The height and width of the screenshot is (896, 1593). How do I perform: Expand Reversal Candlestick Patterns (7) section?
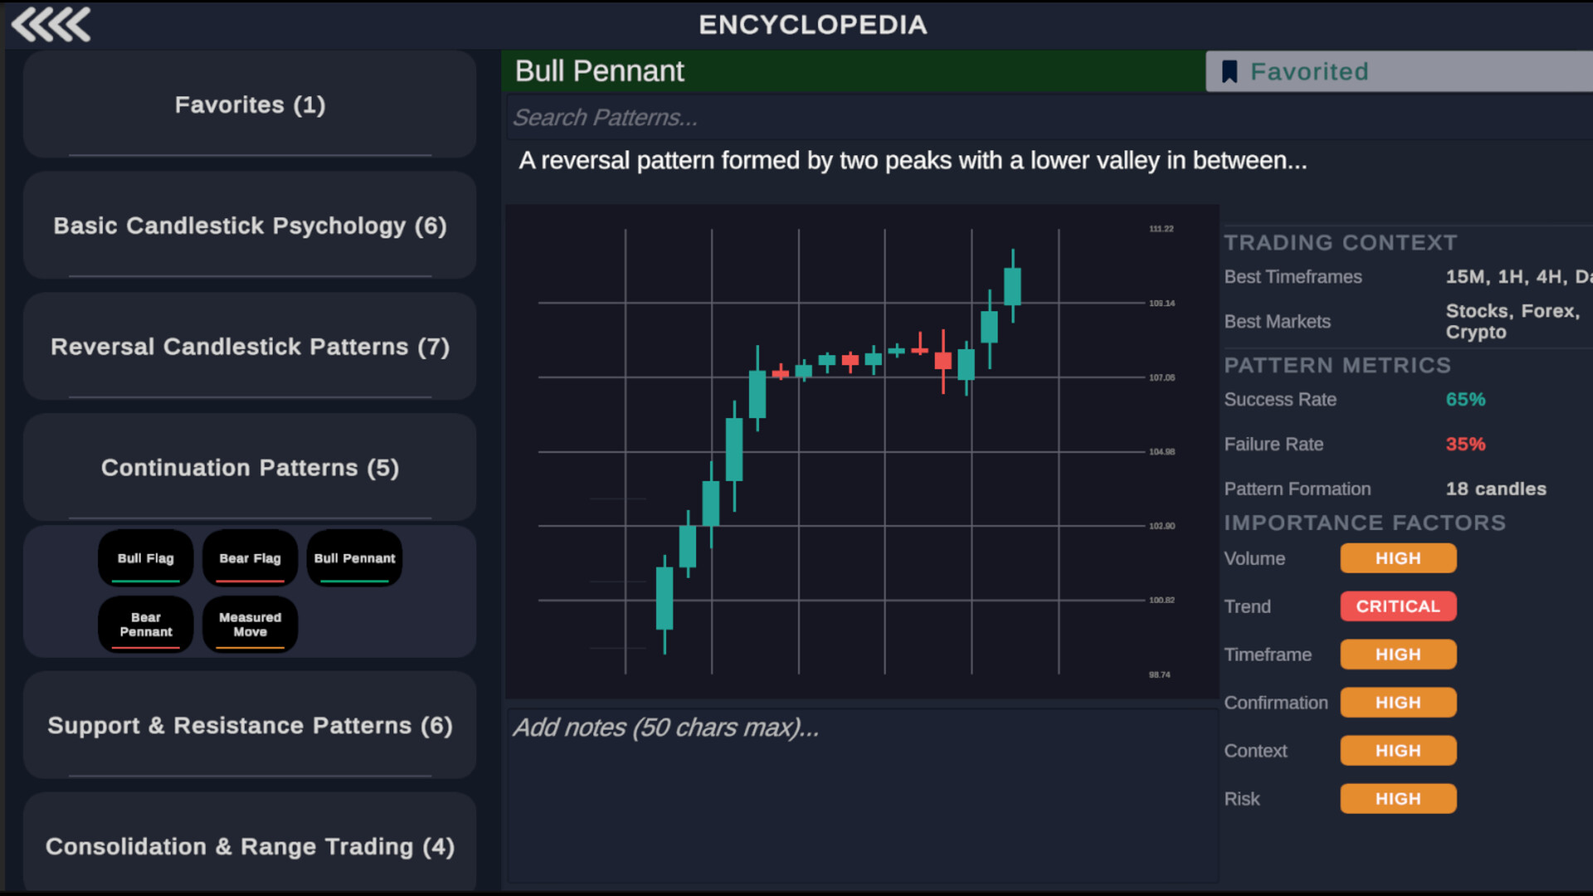coord(250,347)
